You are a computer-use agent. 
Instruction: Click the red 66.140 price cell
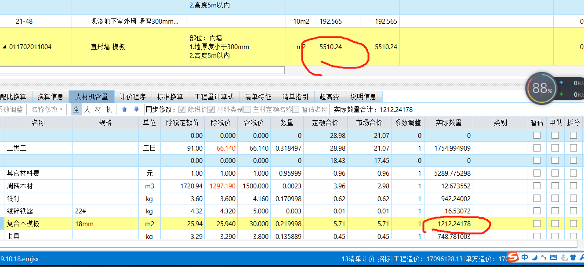point(221,148)
